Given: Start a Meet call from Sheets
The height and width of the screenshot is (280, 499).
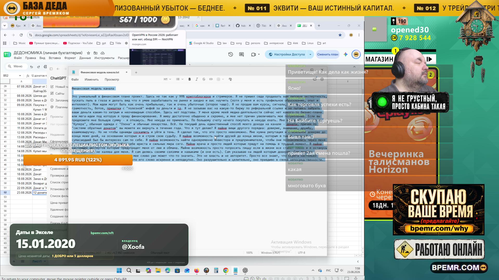Looking at the screenshot, I should point(255,54).
